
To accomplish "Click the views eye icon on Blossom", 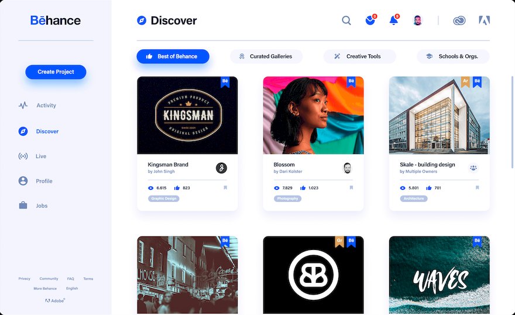I will pyautogui.click(x=277, y=188).
